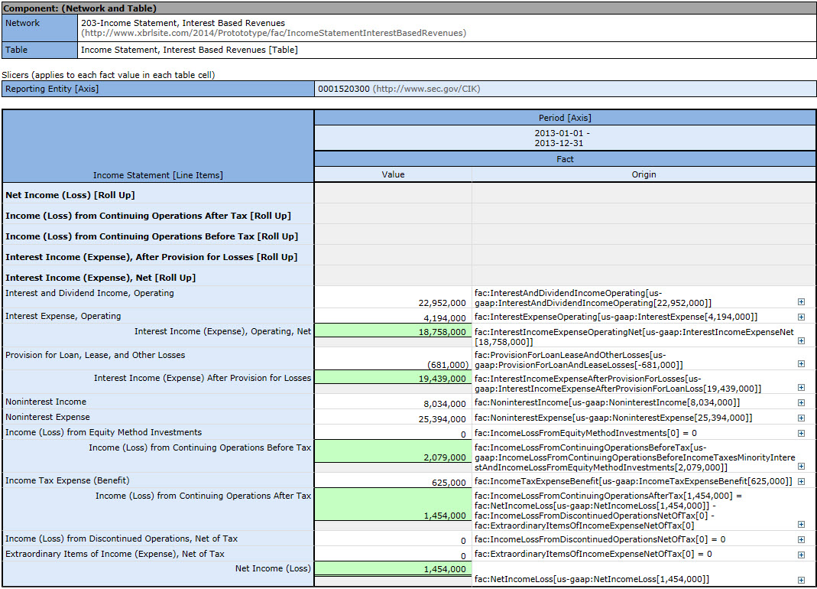Click the Interest Income (Expense), Net [Roll Up] row
The image size is (817, 589).
(x=100, y=278)
